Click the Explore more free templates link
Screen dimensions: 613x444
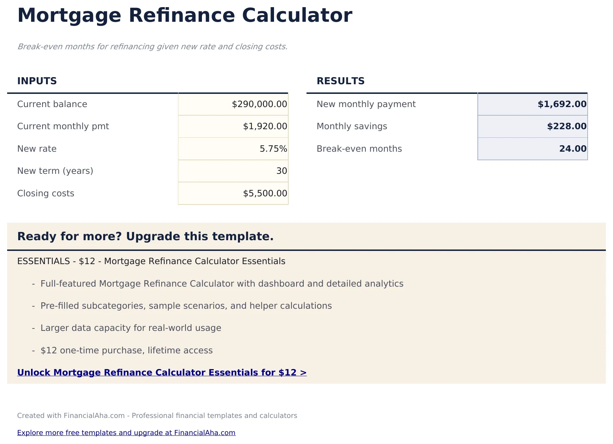(126, 433)
